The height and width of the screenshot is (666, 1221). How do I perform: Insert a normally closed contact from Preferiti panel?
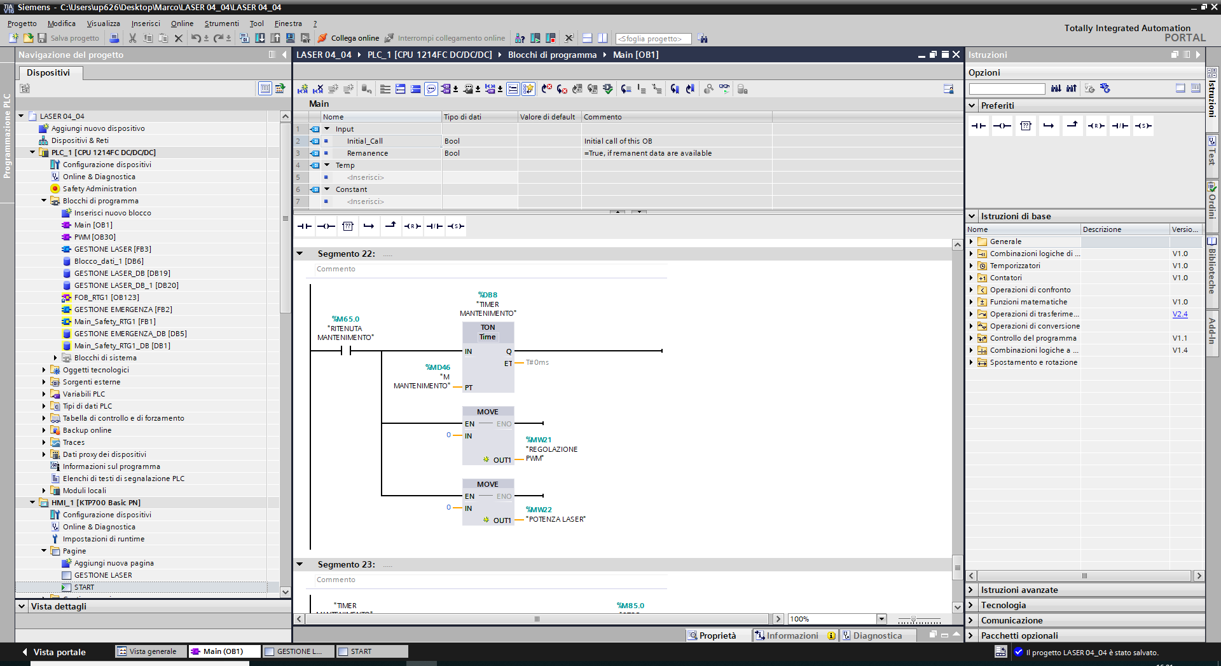[1121, 126]
